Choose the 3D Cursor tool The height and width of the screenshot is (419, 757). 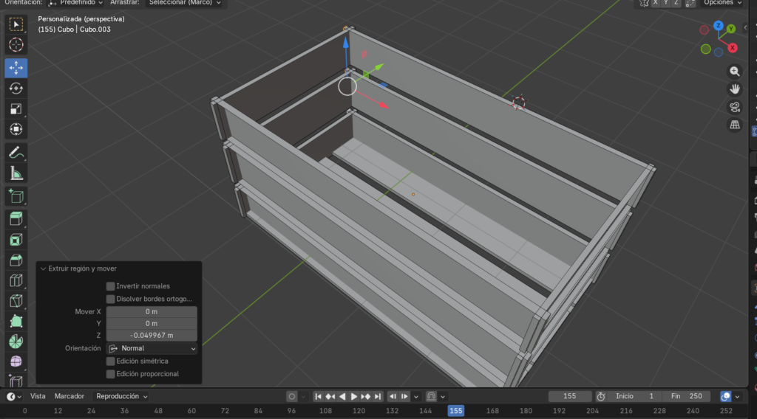click(16, 45)
